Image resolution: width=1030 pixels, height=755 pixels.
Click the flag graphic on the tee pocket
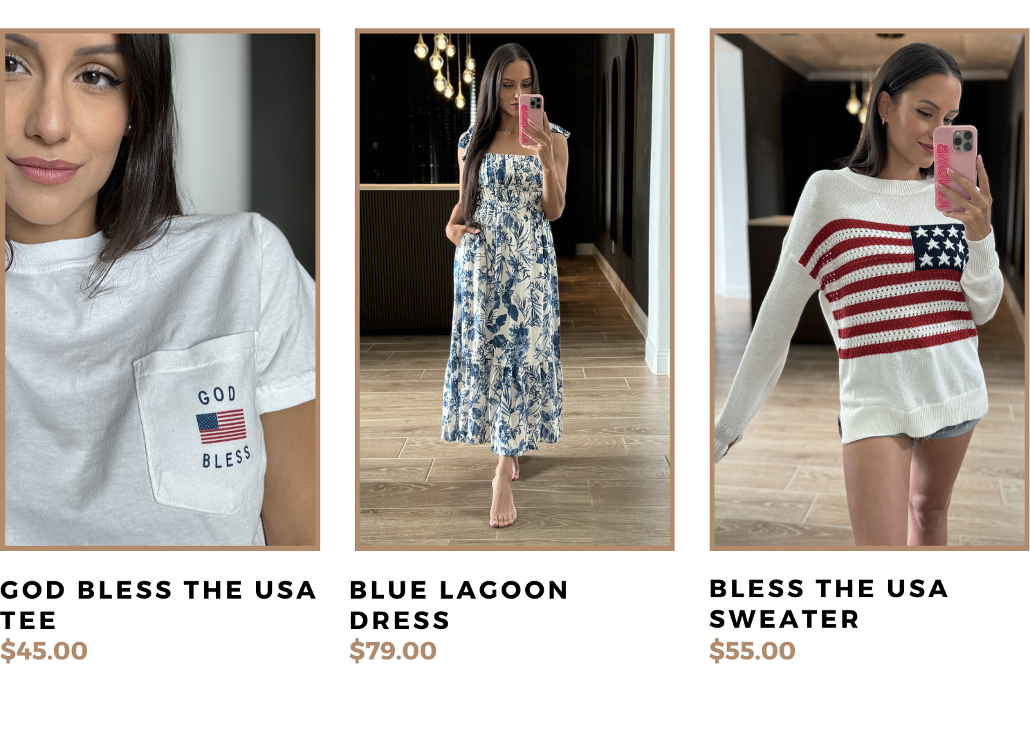pyautogui.click(x=221, y=427)
